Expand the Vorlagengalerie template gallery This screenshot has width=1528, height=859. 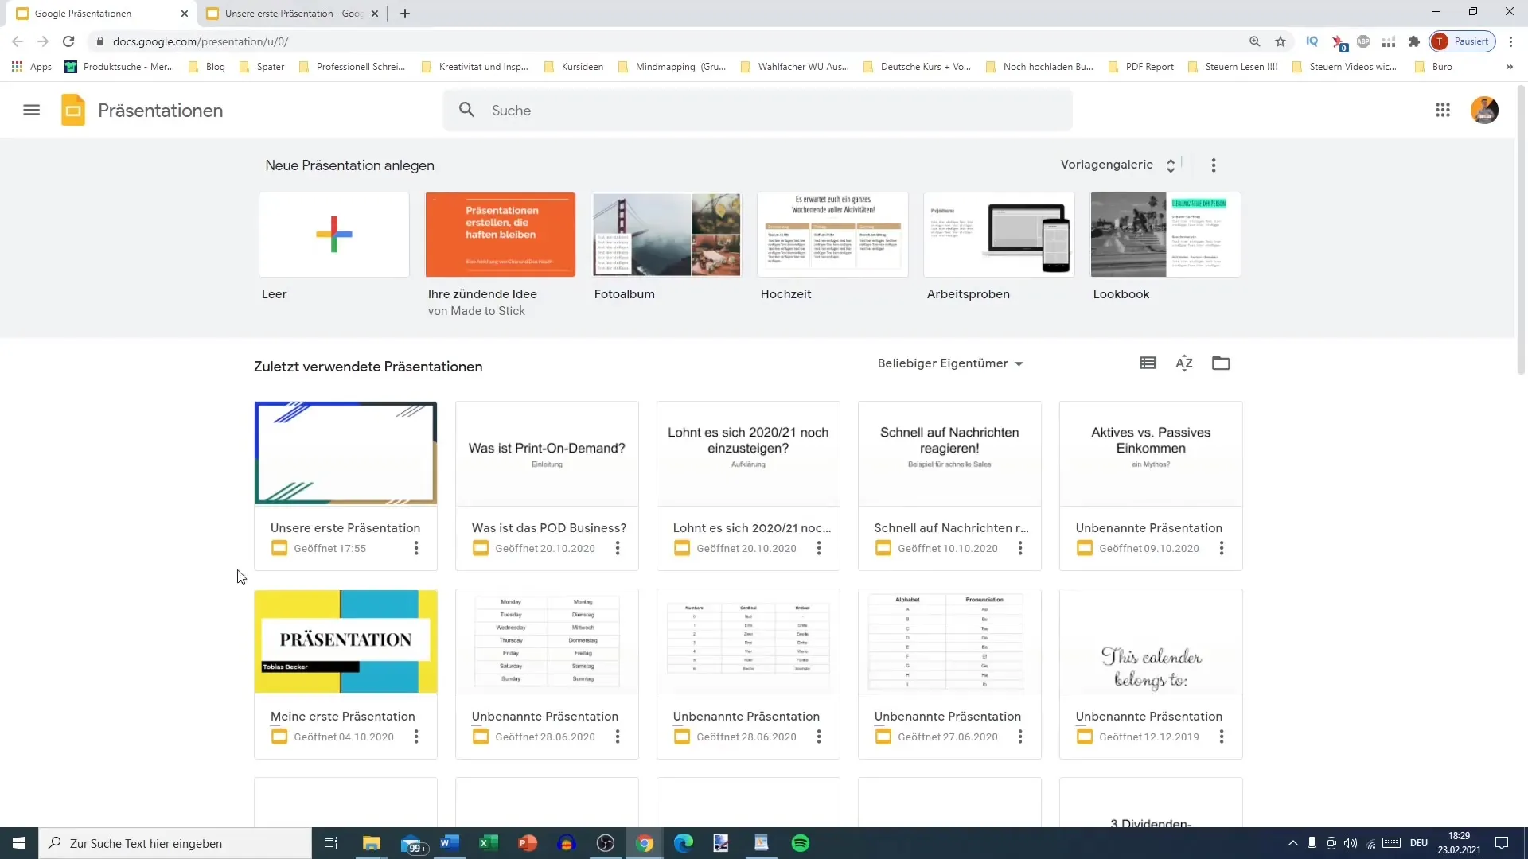[x=1117, y=165]
